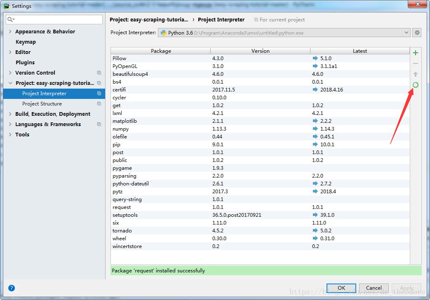
Task: Click the copy icon beside the Project: easy-scraping-tutoria... tree item
Action: (99, 83)
